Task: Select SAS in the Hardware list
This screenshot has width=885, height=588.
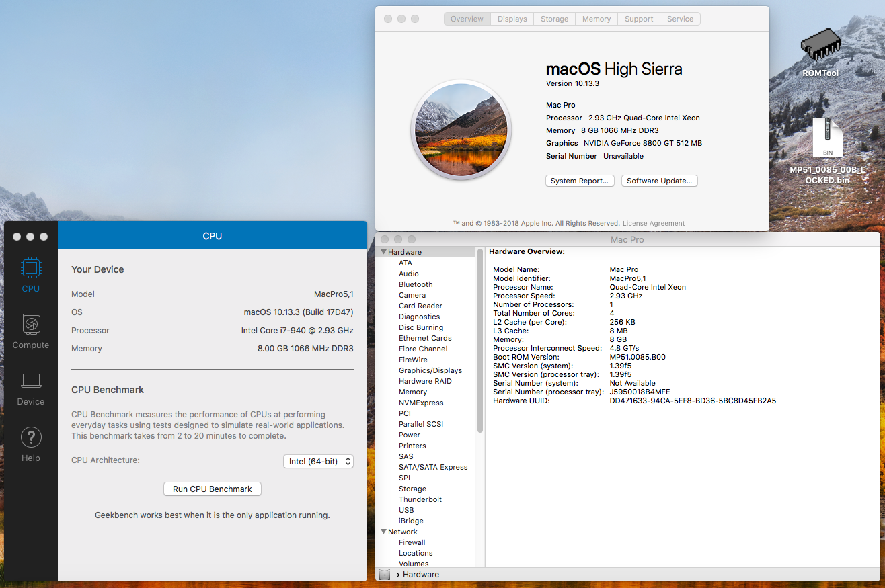Action: tap(406, 456)
